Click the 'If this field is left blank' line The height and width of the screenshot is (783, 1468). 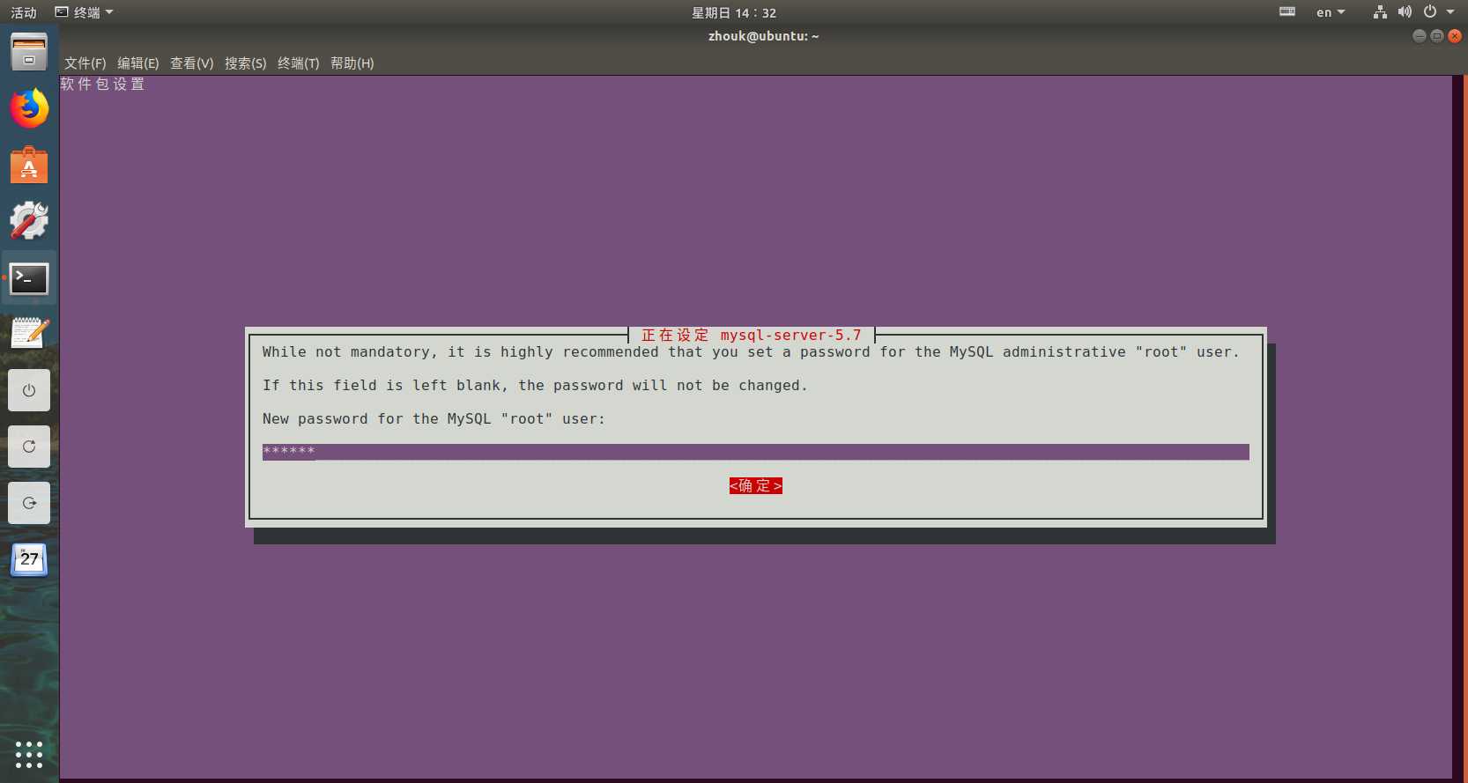[535, 386]
